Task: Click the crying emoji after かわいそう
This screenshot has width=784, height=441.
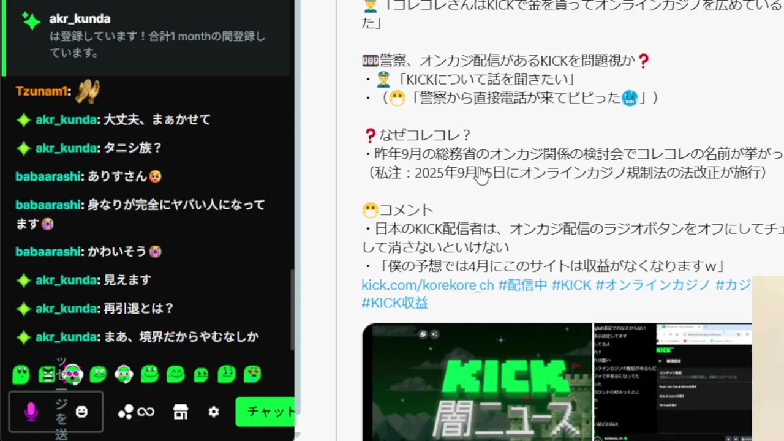Action: 156,252
